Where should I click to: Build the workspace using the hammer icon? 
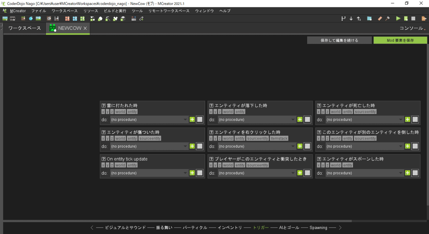[388, 18]
